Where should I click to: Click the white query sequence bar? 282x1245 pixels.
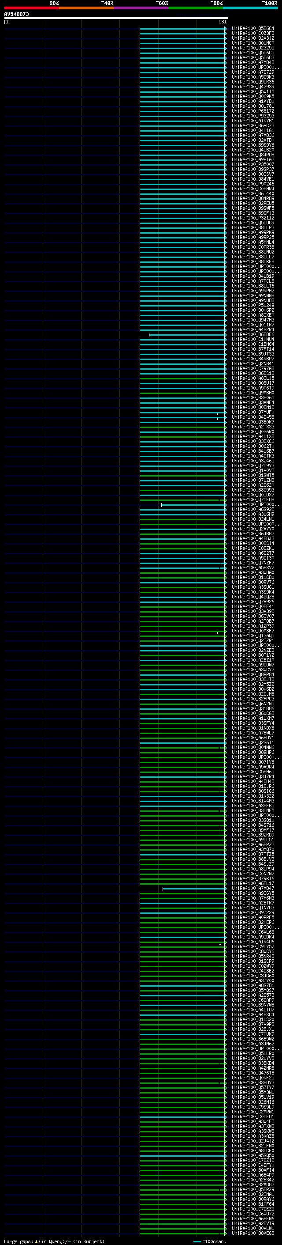116,19
